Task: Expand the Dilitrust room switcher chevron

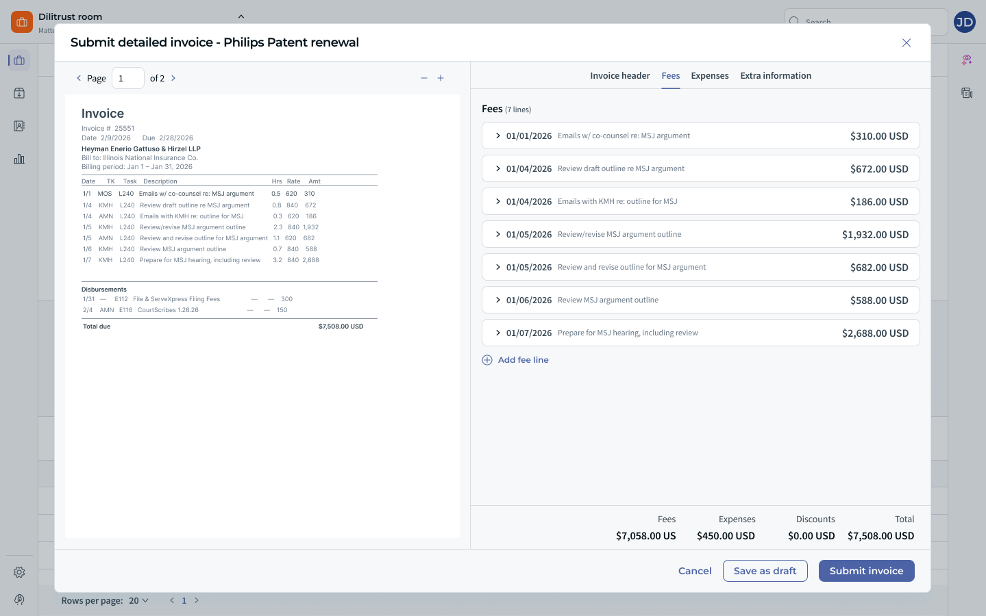Action: pos(241,16)
